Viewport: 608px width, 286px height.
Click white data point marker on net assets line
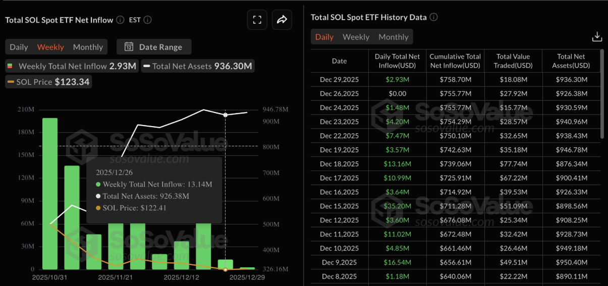coord(226,115)
